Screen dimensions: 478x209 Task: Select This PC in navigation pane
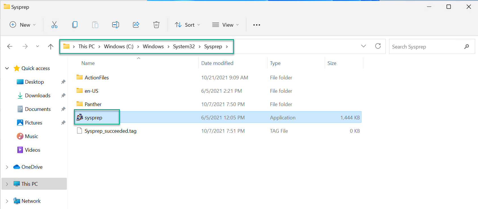click(29, 184)
